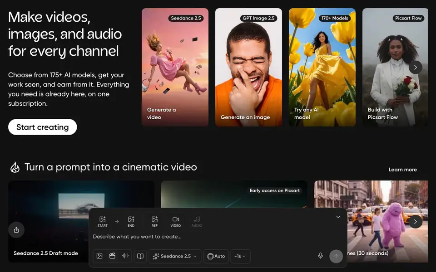Screen dimensions: 436x272
Task: Switch to image generation mode icon
Action: coord(99,256)
